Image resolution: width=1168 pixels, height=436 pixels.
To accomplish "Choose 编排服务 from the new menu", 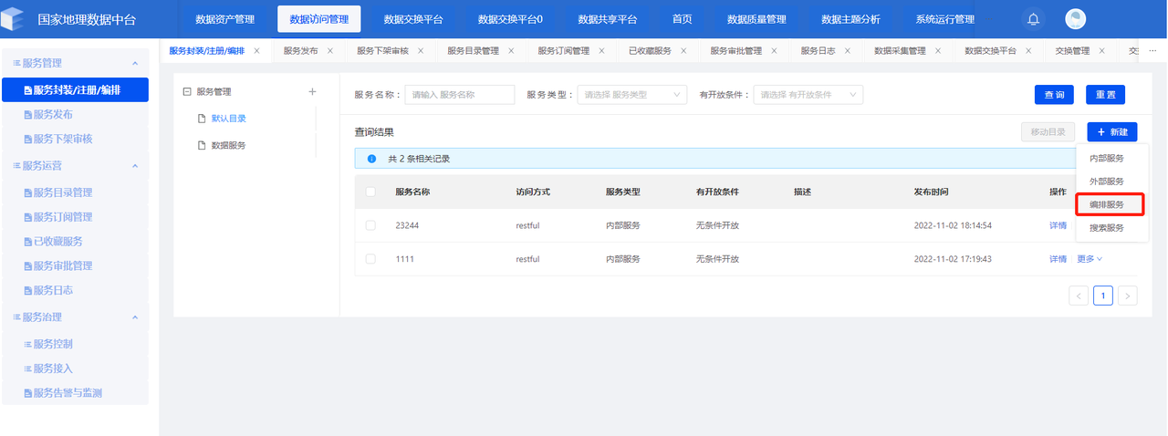I will click(1107, 204).
